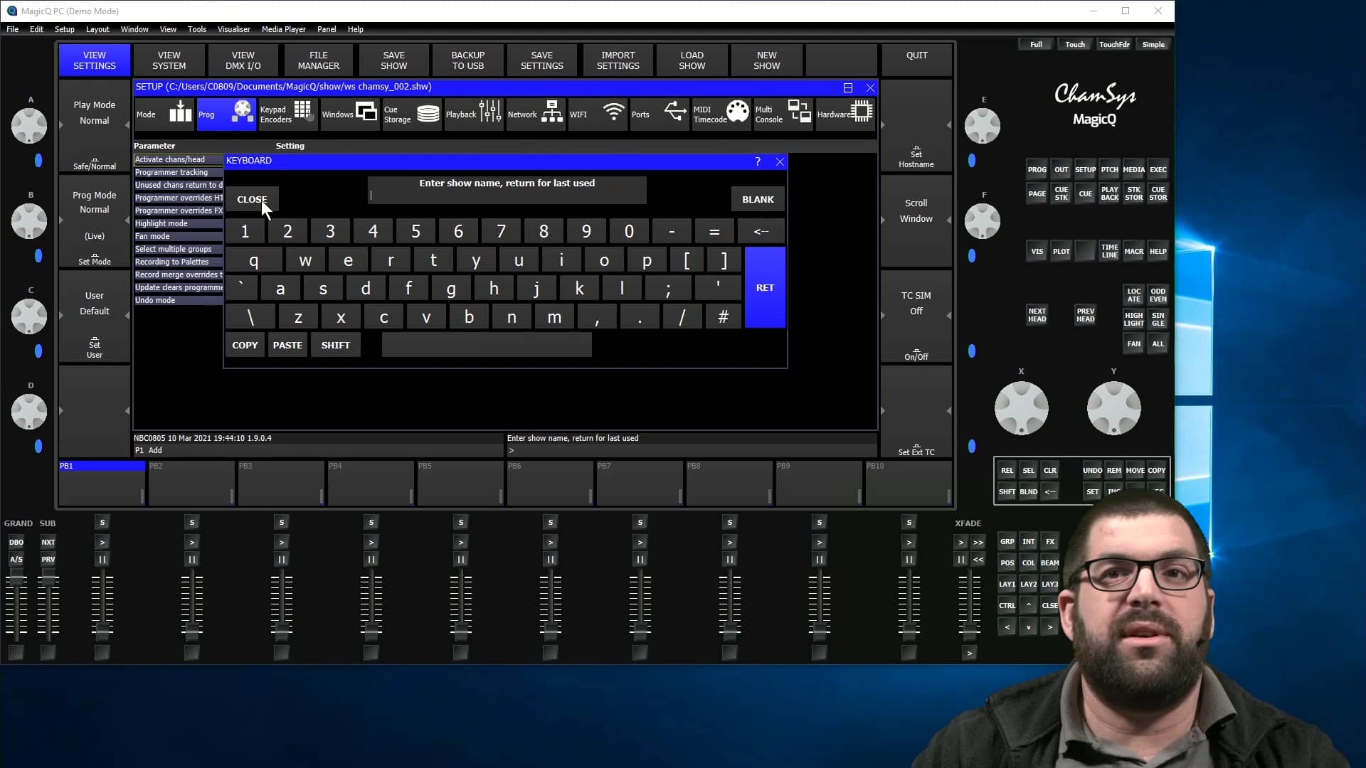Click the Grand master fader
The height and width of the screenshot is (768, 1366).
(16, 581)
